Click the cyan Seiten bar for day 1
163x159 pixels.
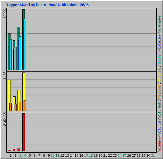(11, 55)
